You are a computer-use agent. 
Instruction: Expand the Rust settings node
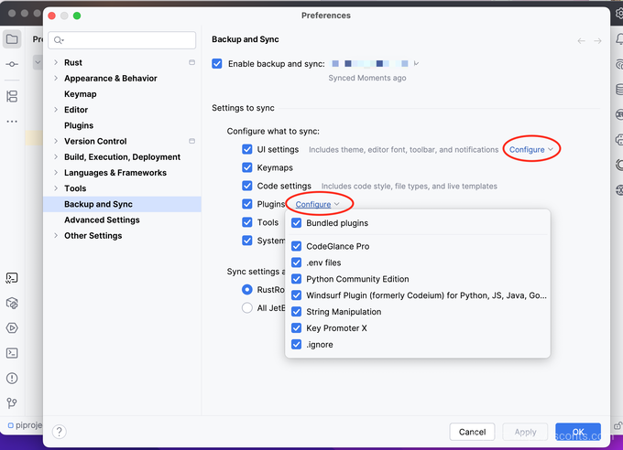[56, 62]
